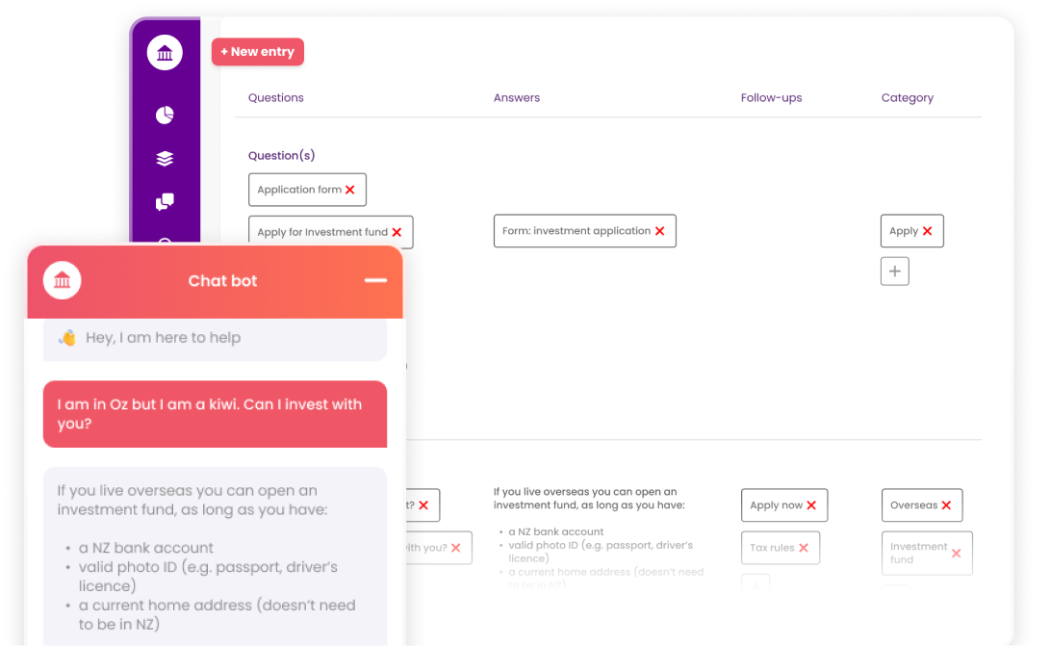Select the bank icon in the sidebar
Screen dimensions: 1050x646
pos(165,52)
